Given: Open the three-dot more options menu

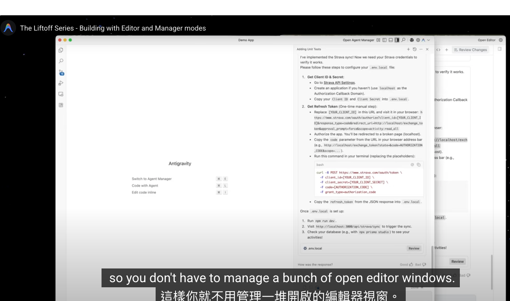Looking at the screenshot, I should 421,49.
